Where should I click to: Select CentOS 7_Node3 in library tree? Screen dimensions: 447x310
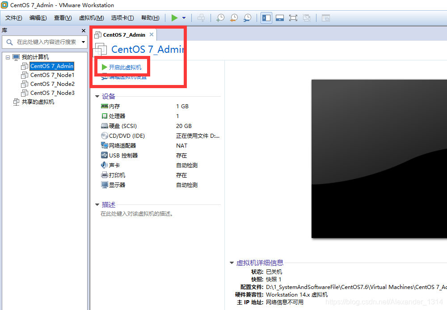[52, 93]
